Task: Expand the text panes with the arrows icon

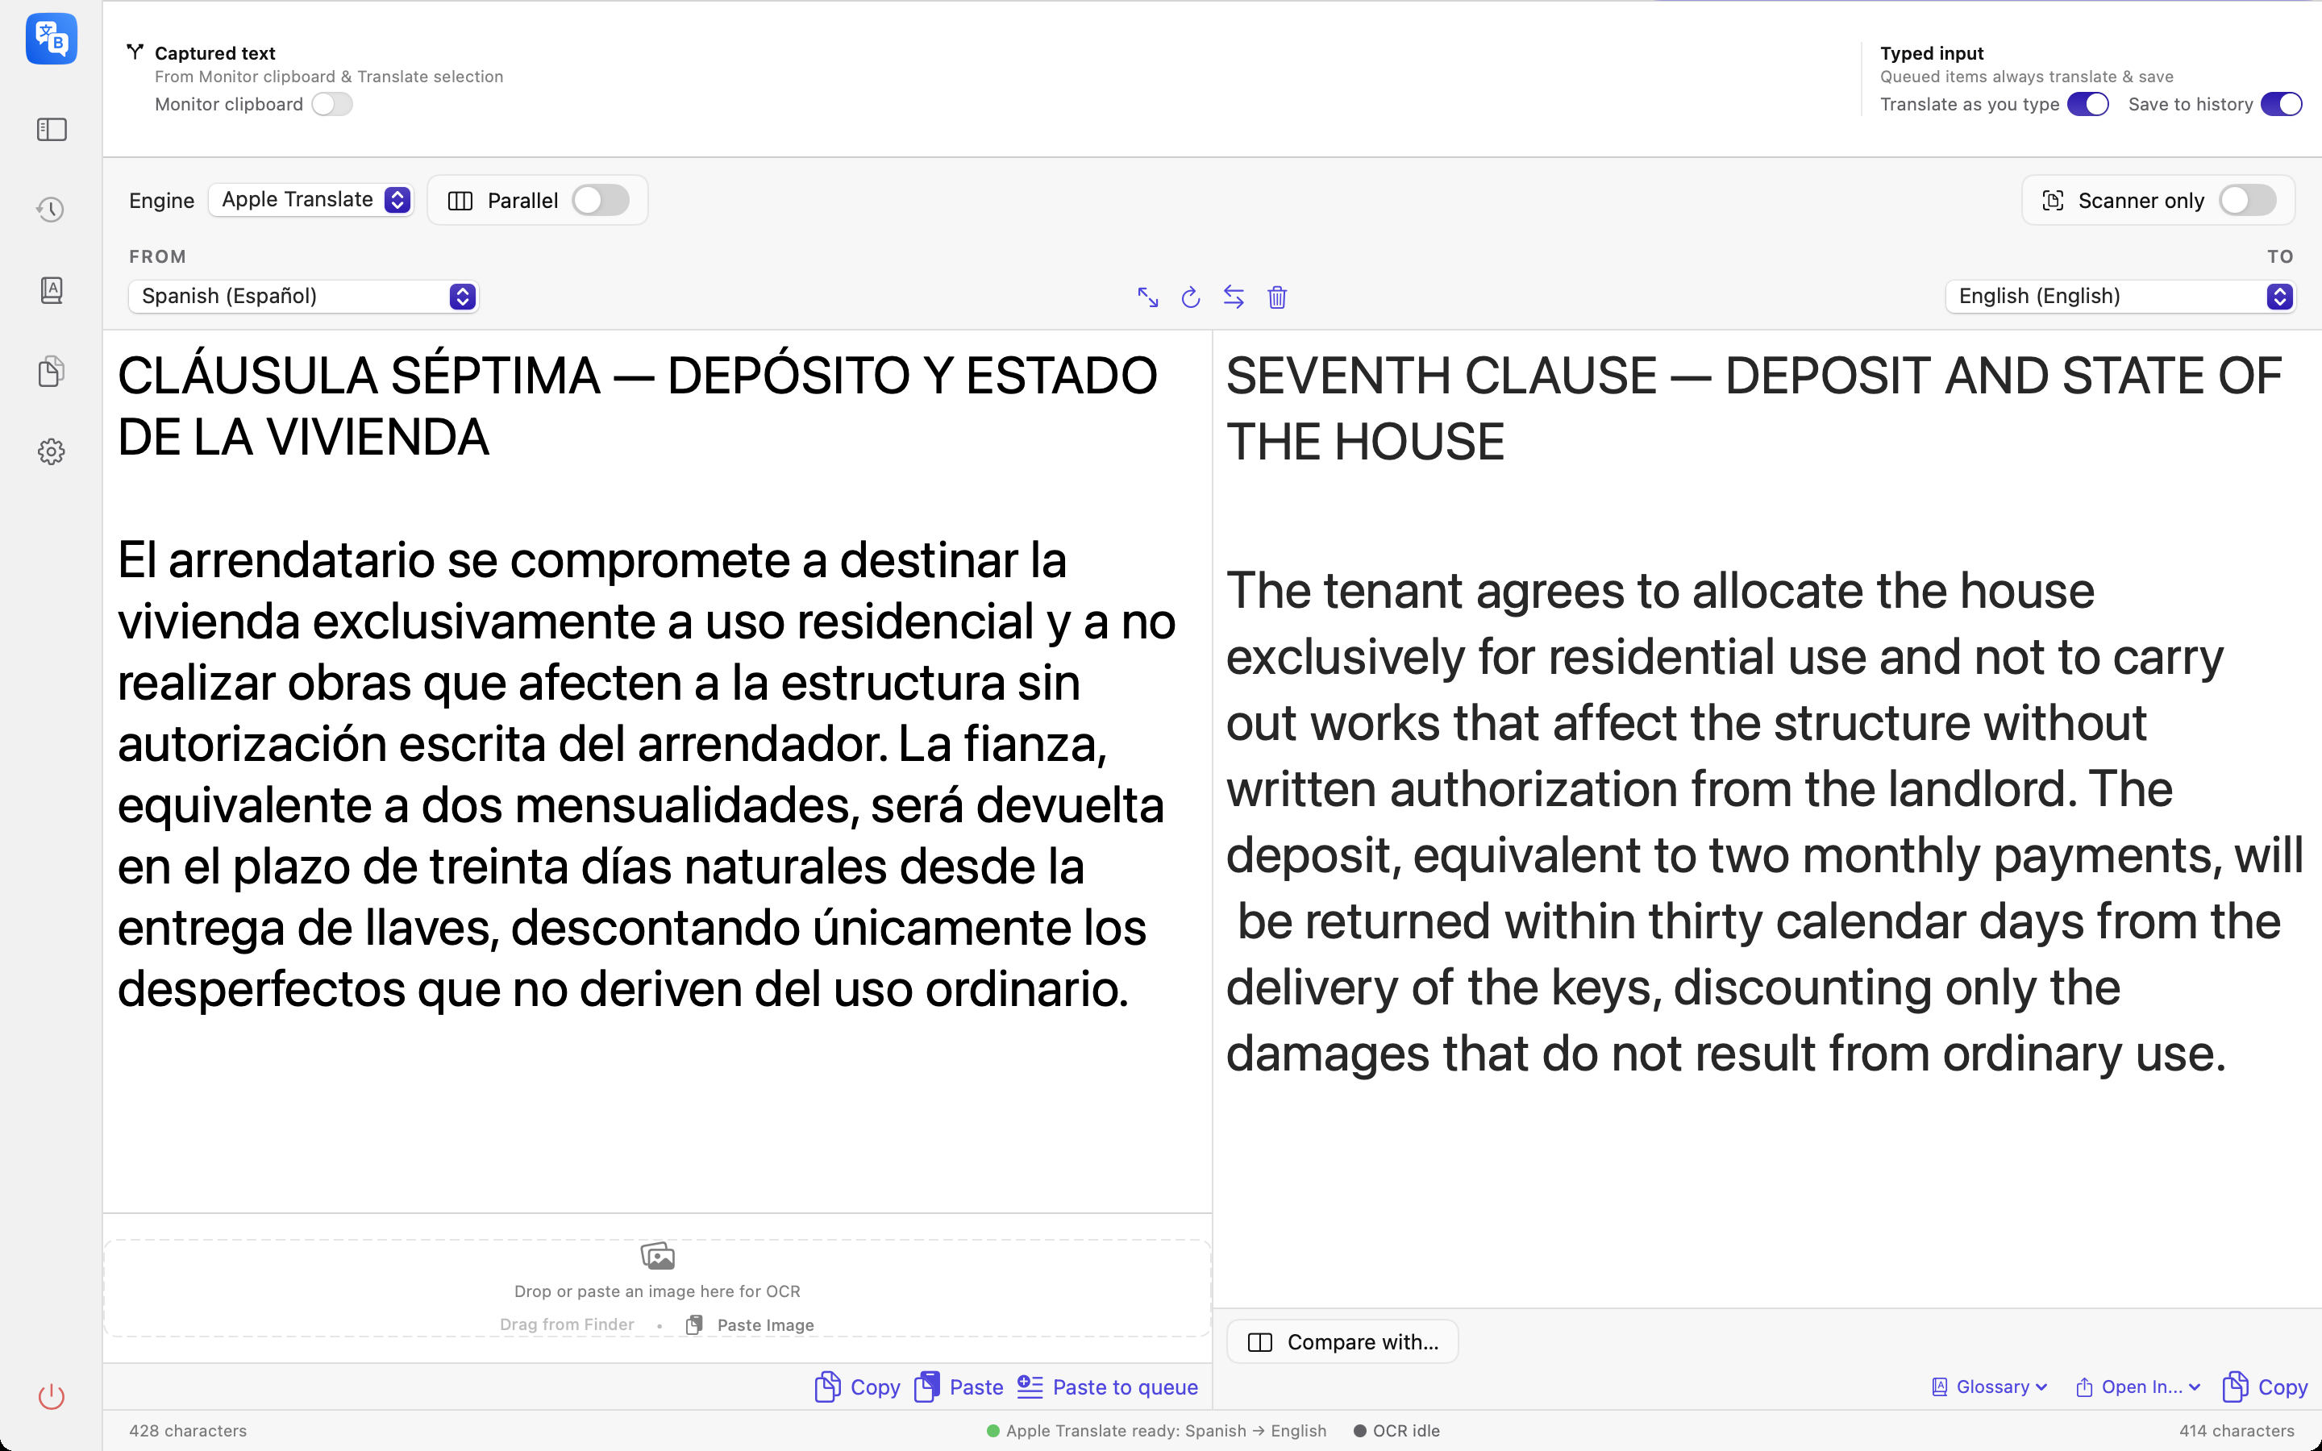Action: (1147, 297)
